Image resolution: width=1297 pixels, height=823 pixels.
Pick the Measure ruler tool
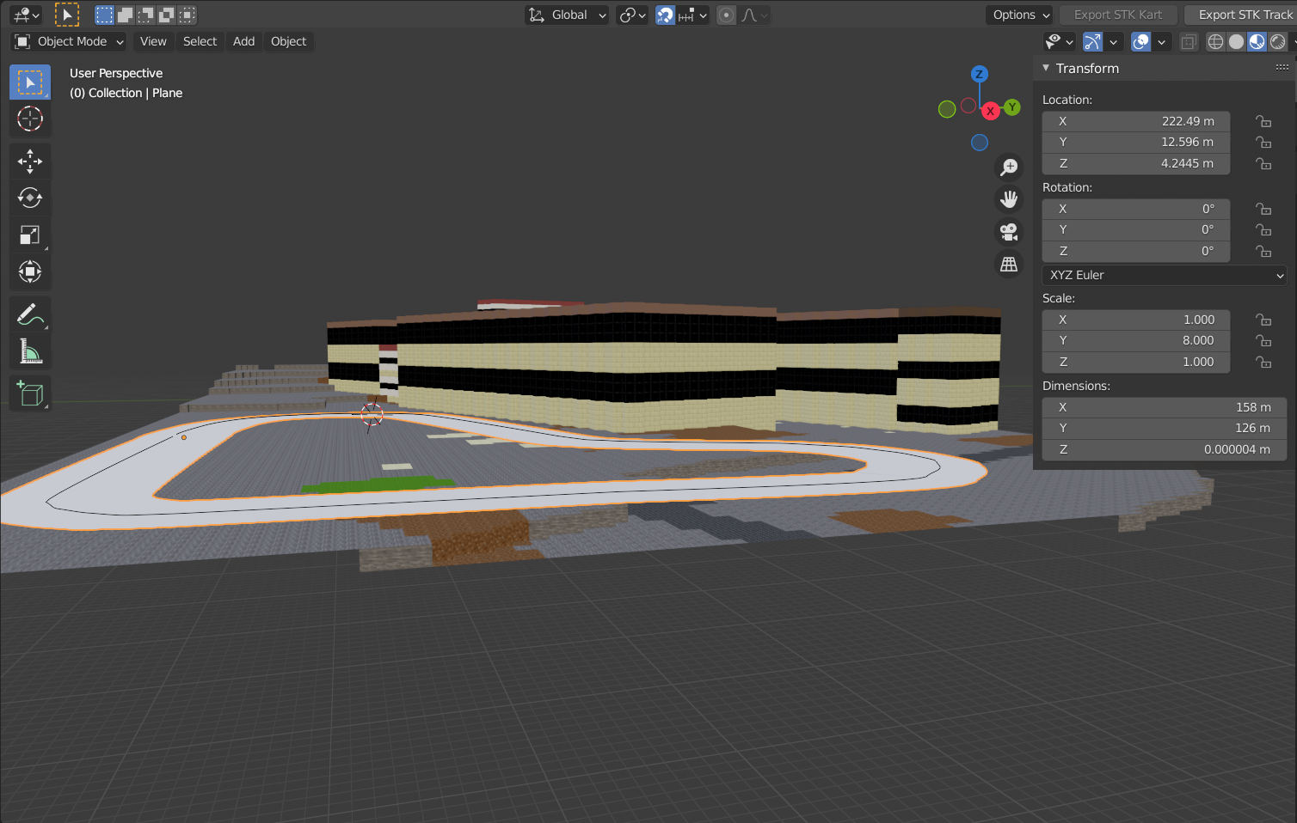[x=30, y=351]
